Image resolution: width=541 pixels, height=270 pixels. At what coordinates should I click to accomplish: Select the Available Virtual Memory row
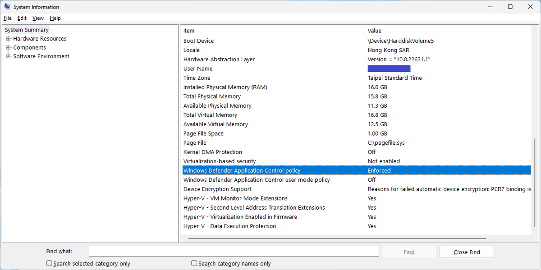pos(356,124)
